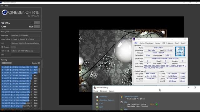Click the Package value Socket 1151 LGA
This screenshot has width=200, height=112.
pyautogui.click(x=158, y=53)
